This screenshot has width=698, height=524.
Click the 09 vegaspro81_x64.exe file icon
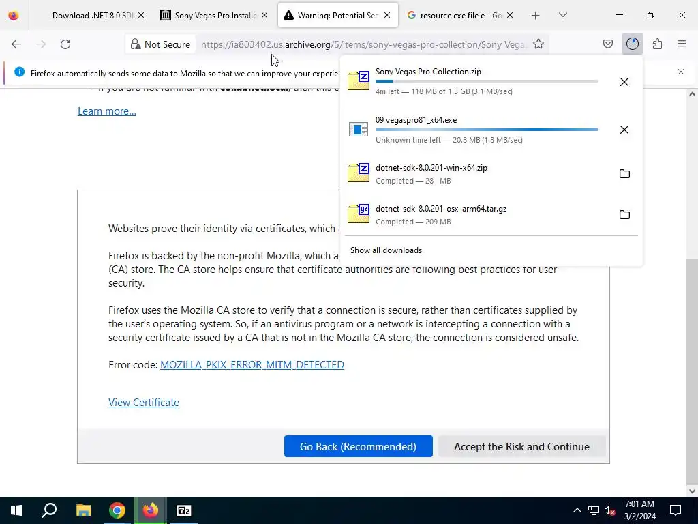359,130
